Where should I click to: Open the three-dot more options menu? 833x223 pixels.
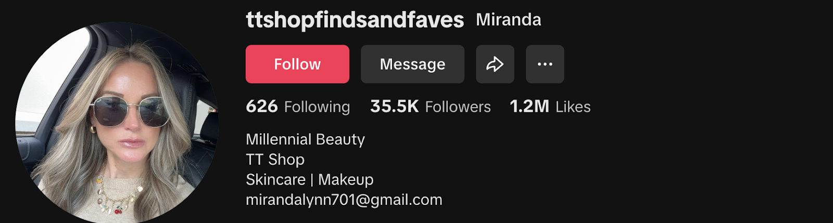(x=545, y=64)
